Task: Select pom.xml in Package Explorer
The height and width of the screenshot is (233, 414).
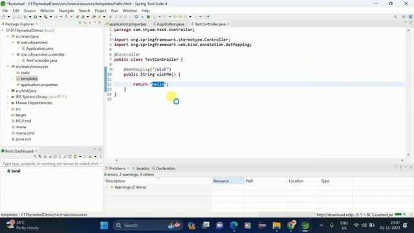Action: [23, 139]
